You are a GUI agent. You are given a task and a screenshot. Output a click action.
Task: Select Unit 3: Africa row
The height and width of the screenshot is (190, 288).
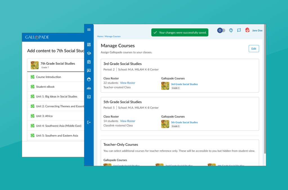coord(56,116)
